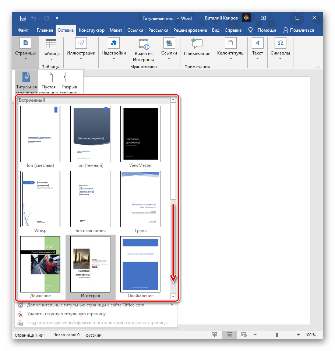Click the Поделиться share button
Viewport: 335px width, 351px height.
click(298, 30)
